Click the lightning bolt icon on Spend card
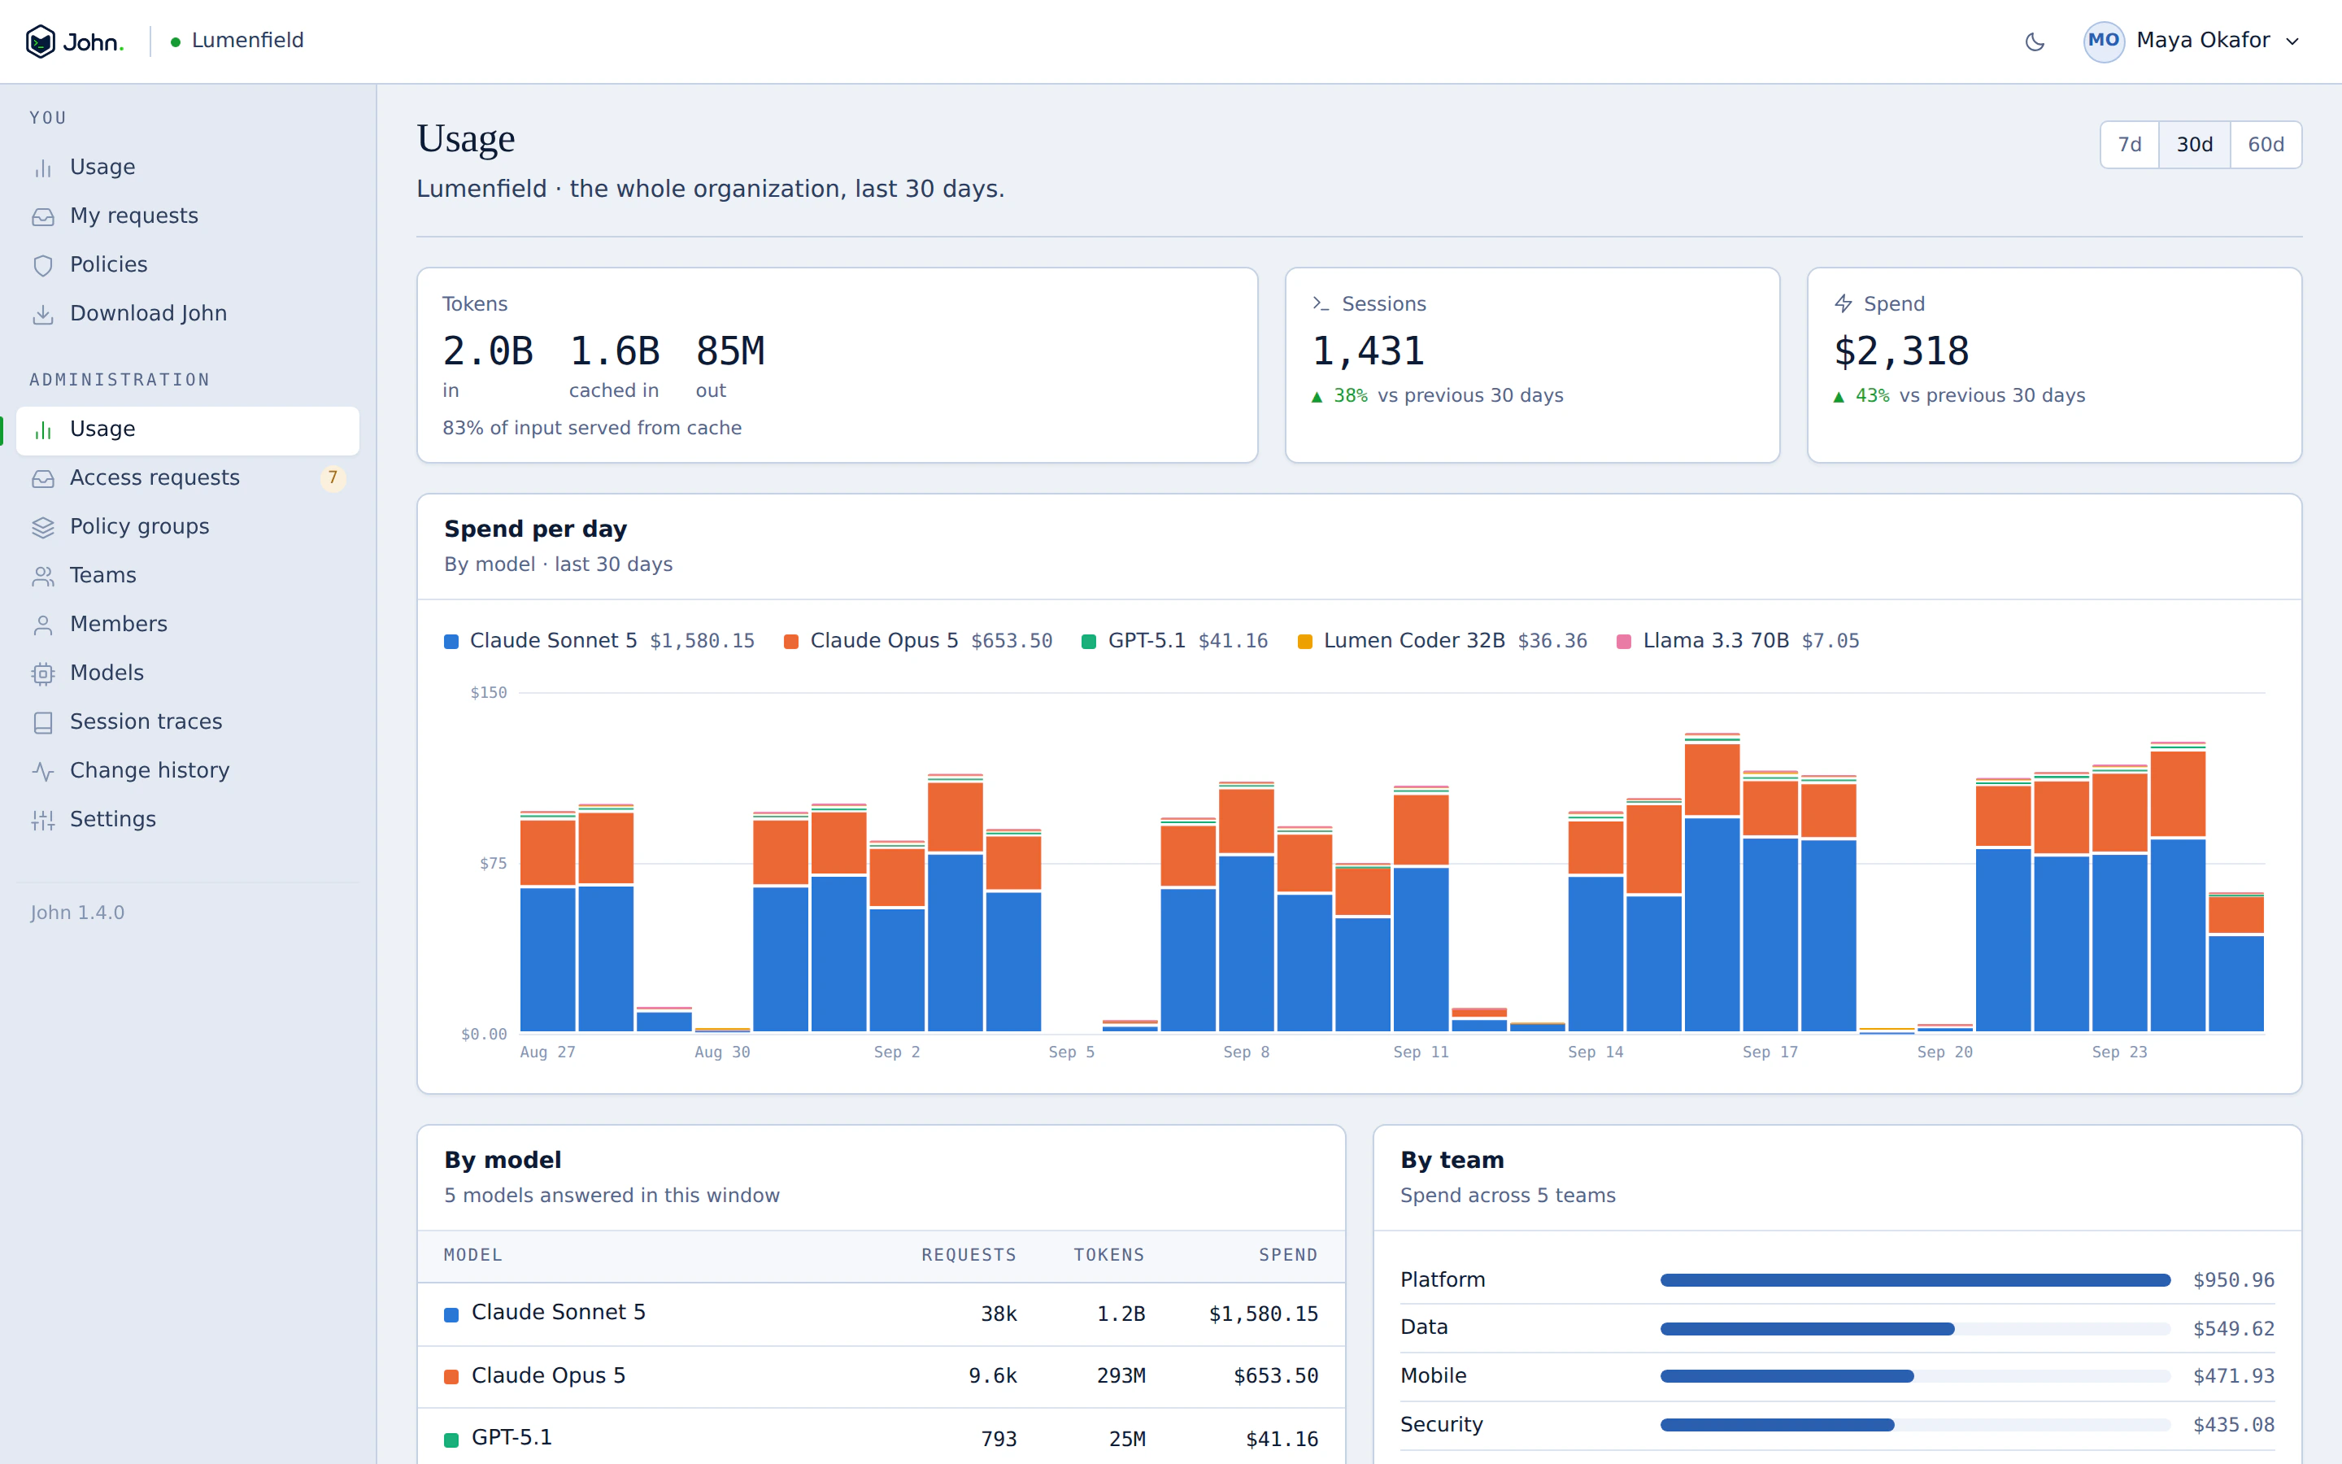Screen dimensions: 2342x1464 click(x=1844, y=304)
